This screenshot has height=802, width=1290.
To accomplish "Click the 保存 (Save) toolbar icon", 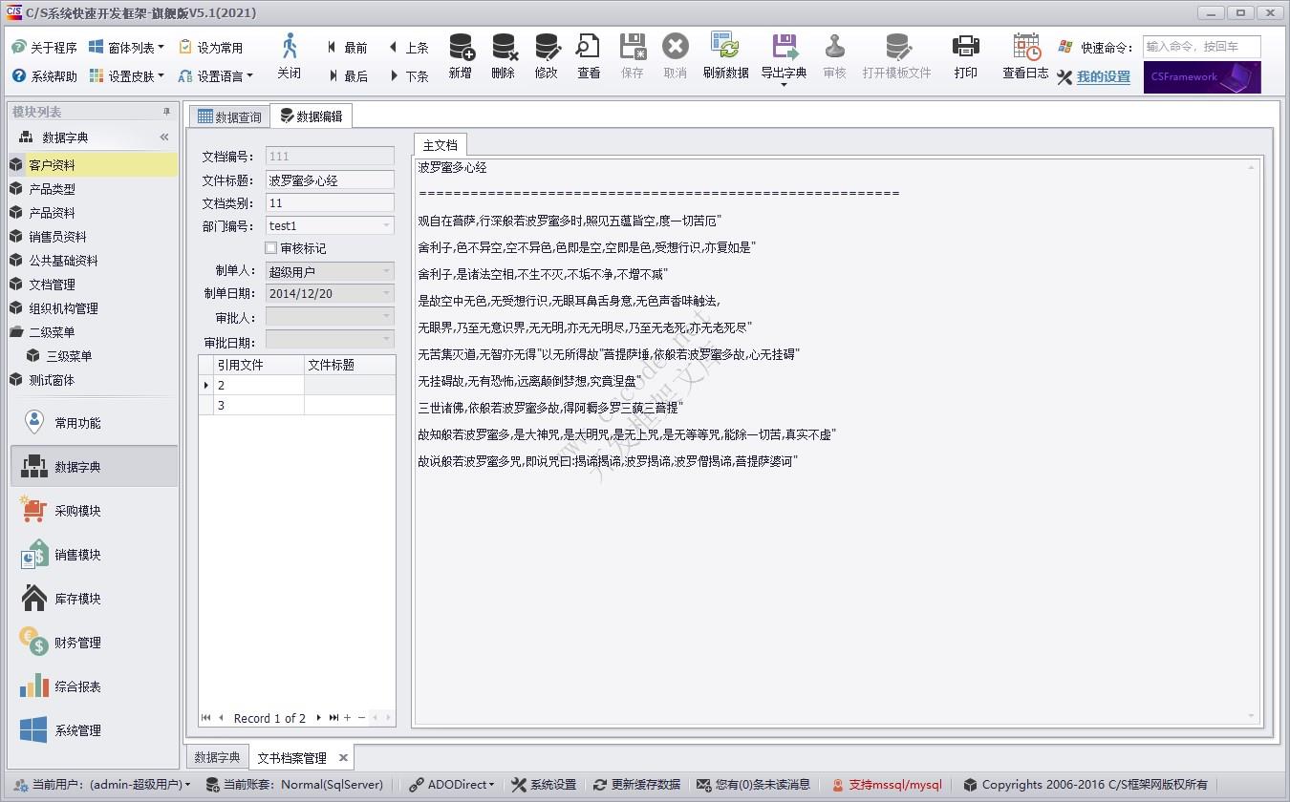I will [632, 55].
